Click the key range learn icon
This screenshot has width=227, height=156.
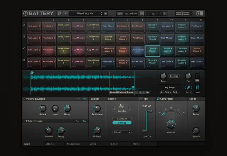point(162,92)
